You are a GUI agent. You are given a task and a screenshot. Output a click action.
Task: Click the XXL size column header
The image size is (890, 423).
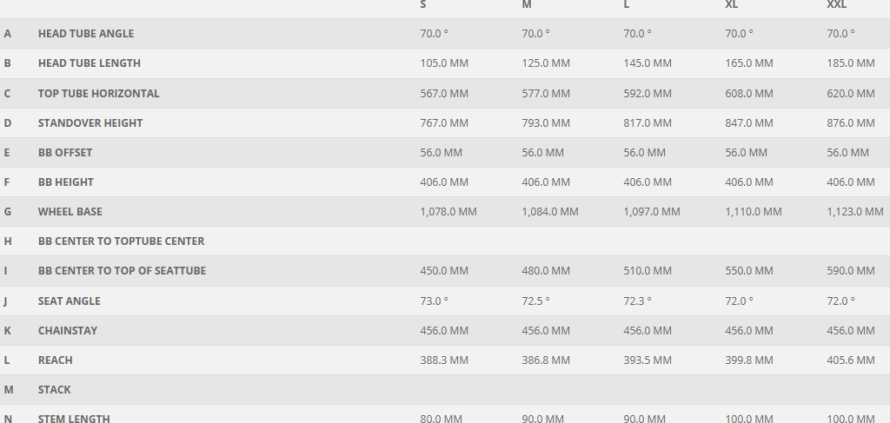pyautogui.click(x=836, y=5)
